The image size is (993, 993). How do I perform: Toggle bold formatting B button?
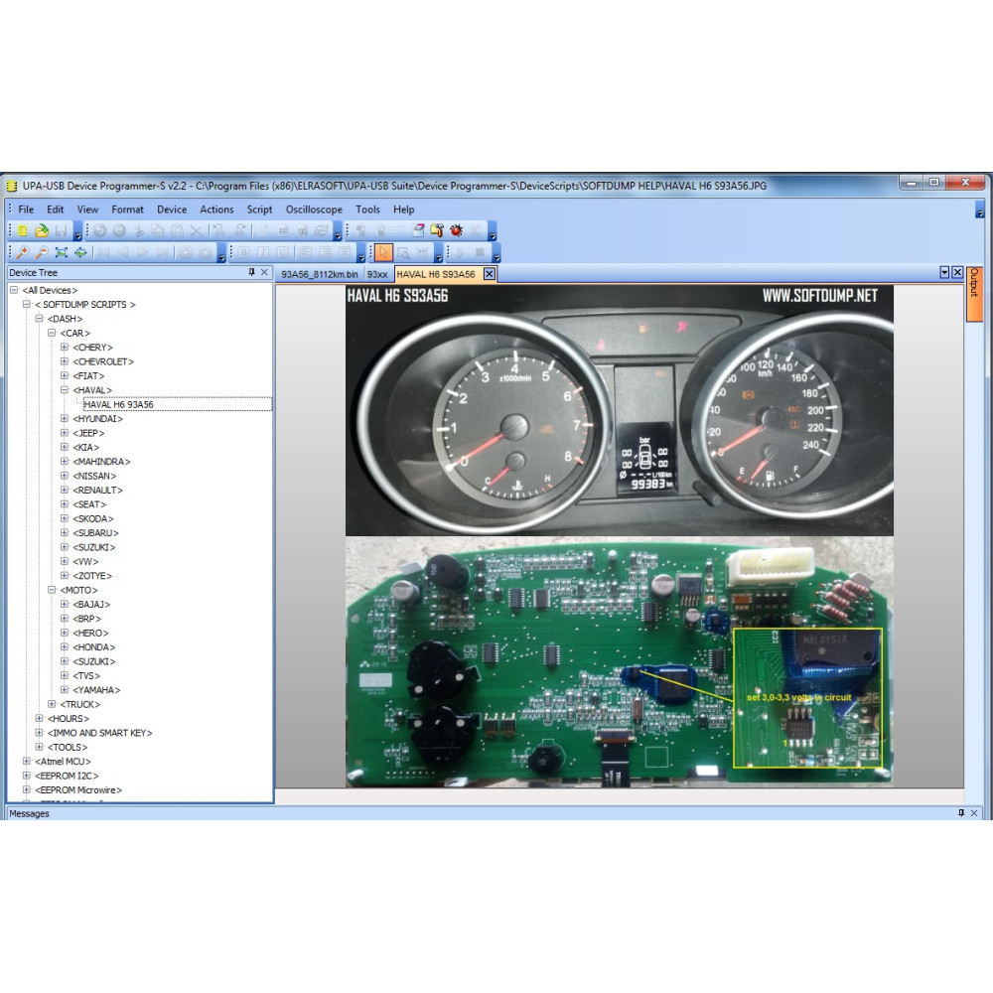click(x=244, y=253)
